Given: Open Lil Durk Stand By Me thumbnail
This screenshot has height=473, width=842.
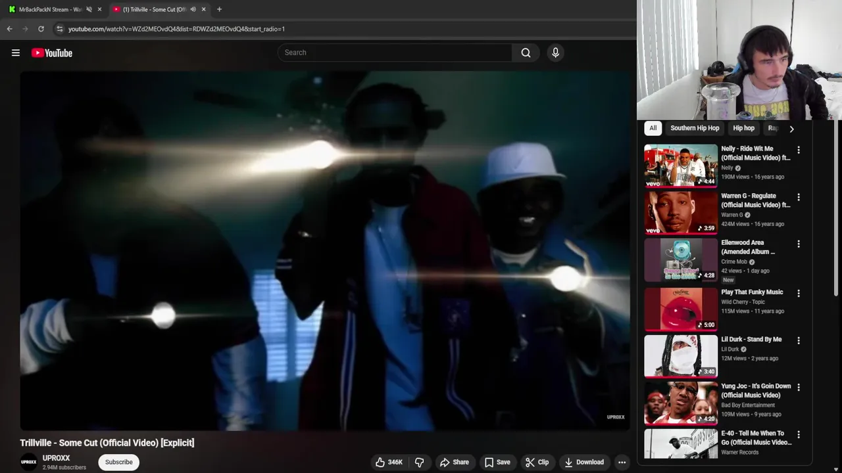Looking at the screenshot, I should point(681,356).
